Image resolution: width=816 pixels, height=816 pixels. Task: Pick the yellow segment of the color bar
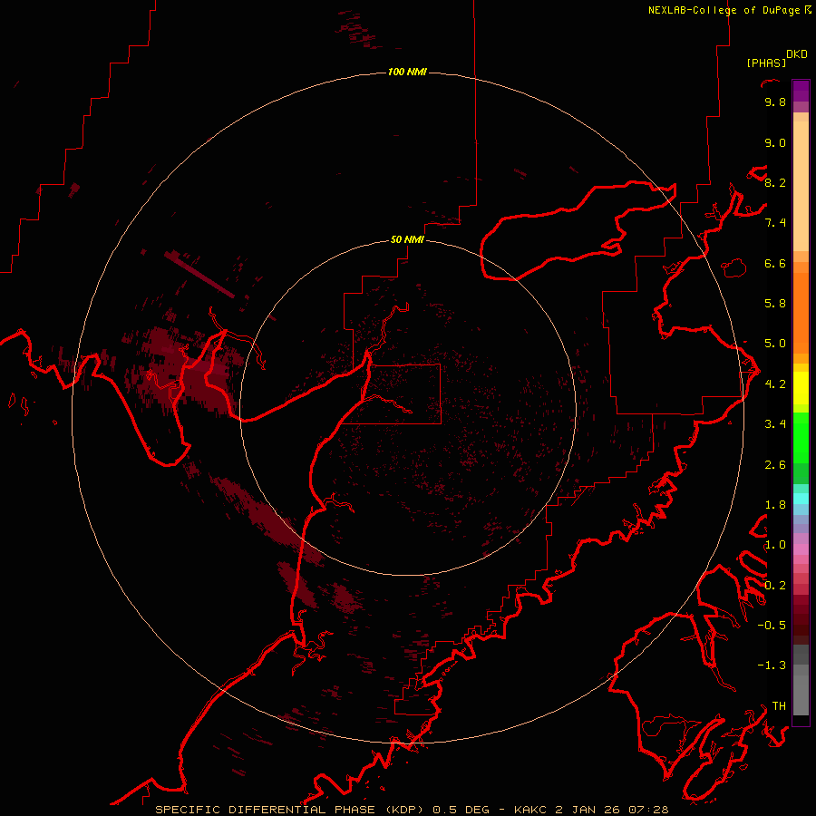point(801,388)
